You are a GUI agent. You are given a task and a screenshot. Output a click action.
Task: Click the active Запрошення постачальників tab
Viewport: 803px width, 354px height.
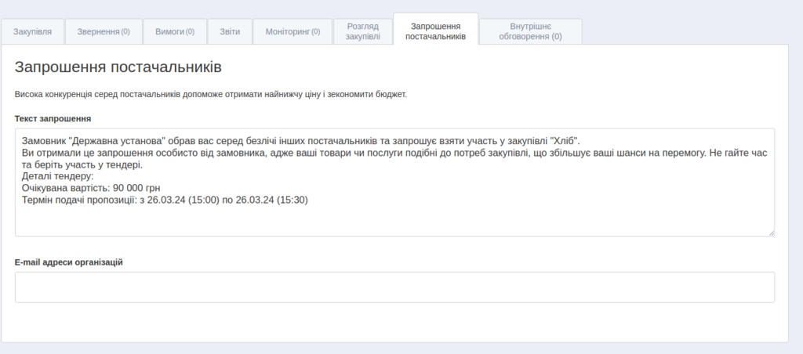point(435,31)
